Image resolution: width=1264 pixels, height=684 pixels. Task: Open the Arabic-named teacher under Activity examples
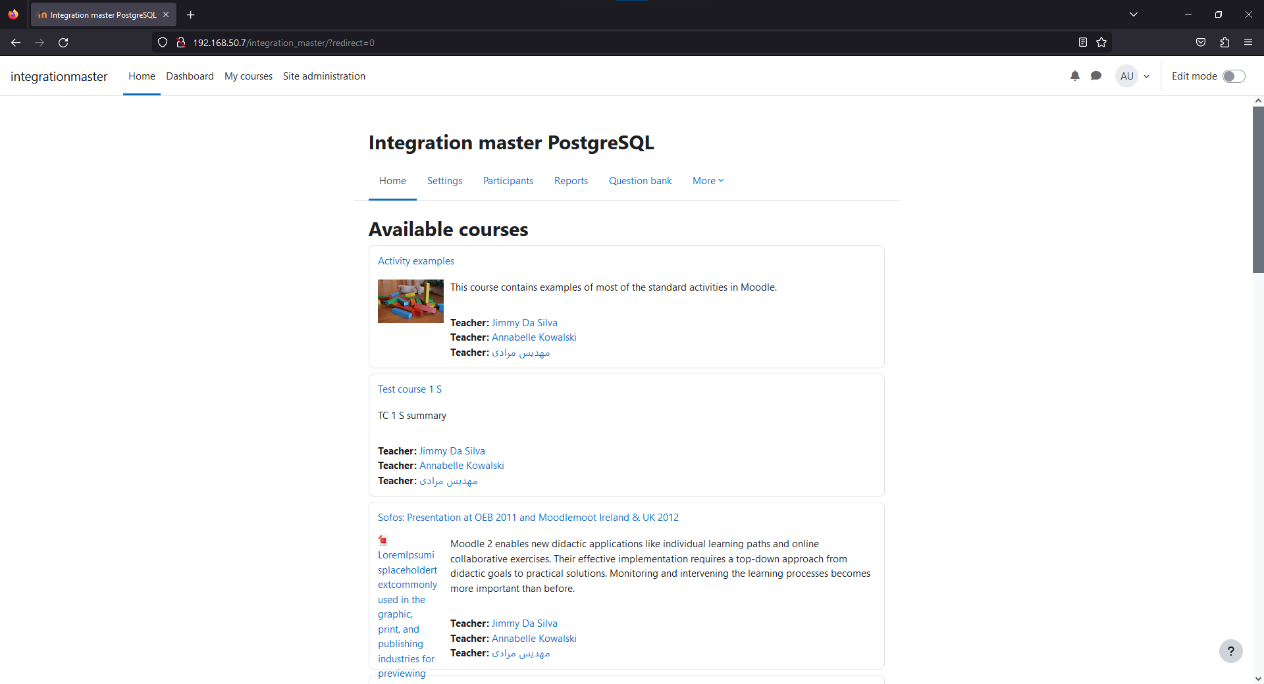coord(521,353)
